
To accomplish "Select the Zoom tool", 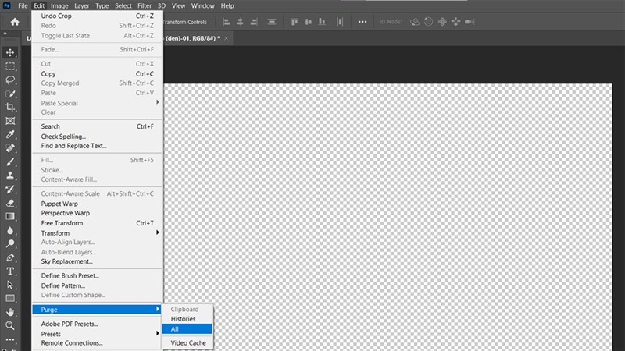I will (x=10, y=325).
